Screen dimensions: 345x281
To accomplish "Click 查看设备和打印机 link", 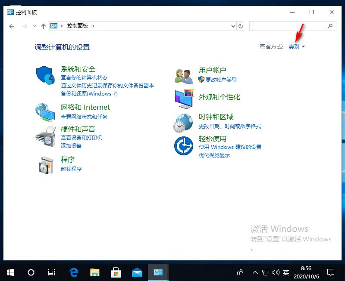I will coord(82,138).
